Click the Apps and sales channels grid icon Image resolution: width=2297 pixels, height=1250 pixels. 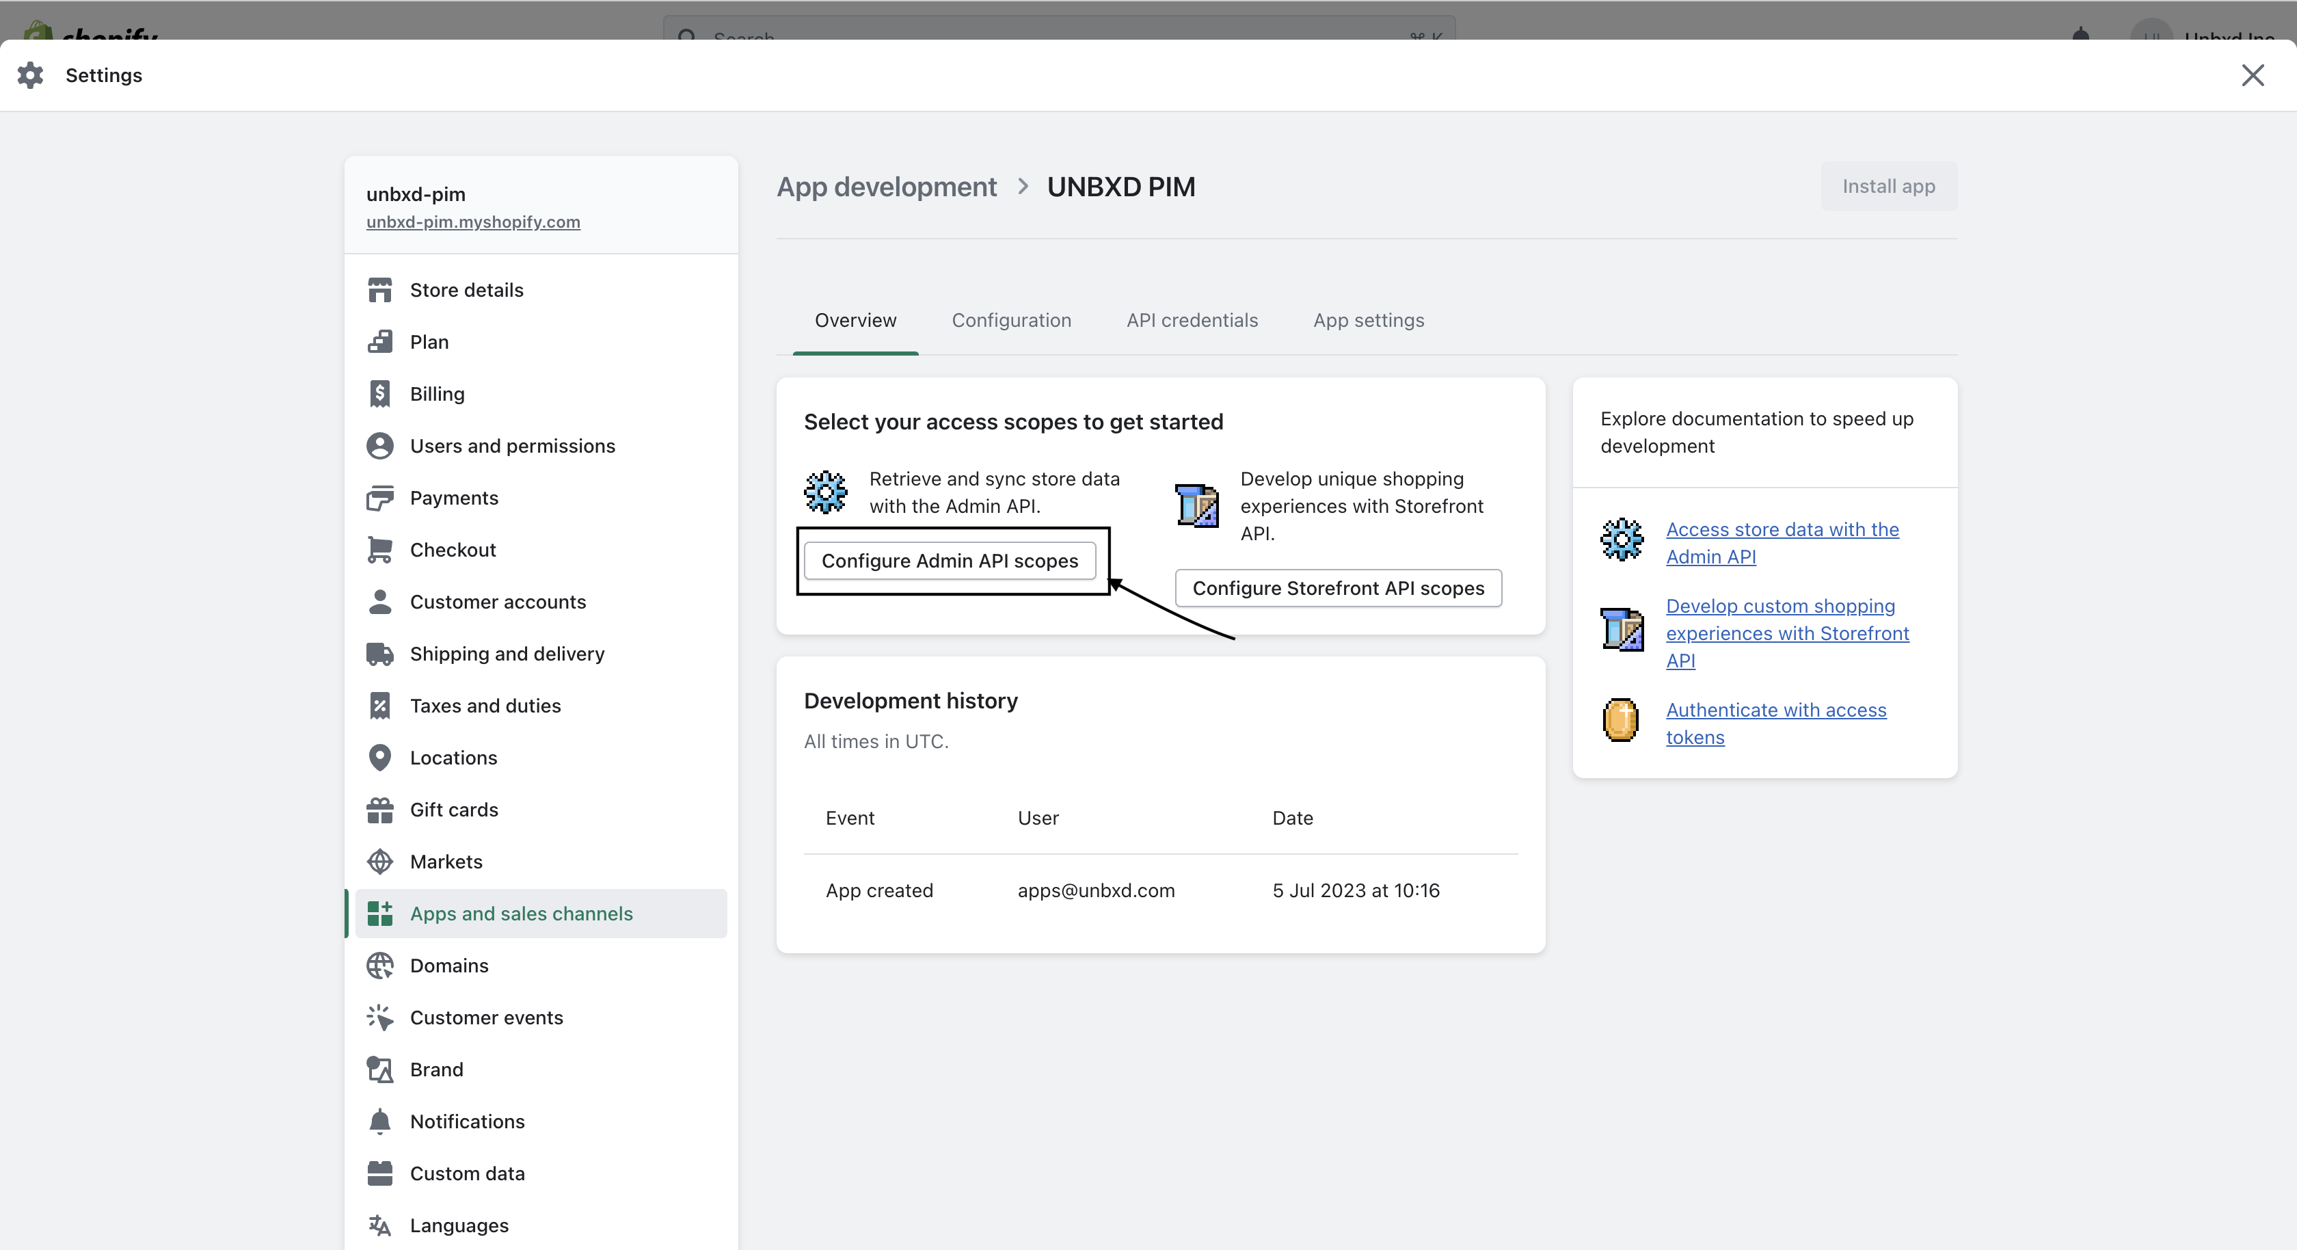(380, 914)
